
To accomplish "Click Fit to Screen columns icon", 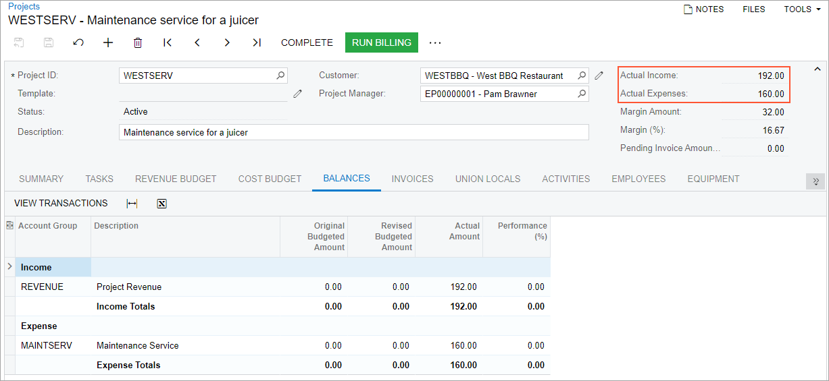I will pyautogui.click(x=132, y=204).
